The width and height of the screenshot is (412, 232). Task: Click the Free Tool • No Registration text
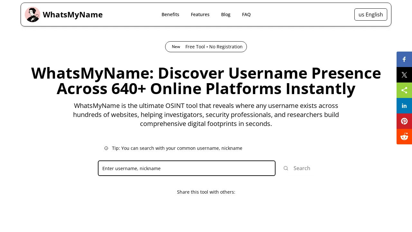(214, 47)
